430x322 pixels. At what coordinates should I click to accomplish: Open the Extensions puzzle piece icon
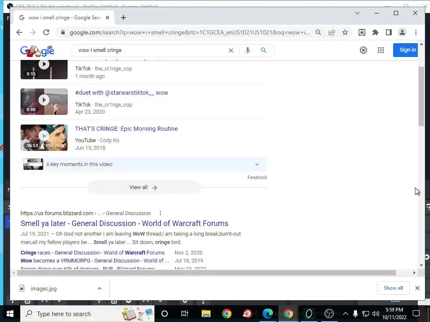pos(375,32)
